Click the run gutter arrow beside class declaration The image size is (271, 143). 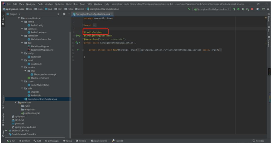coord(79,43)
